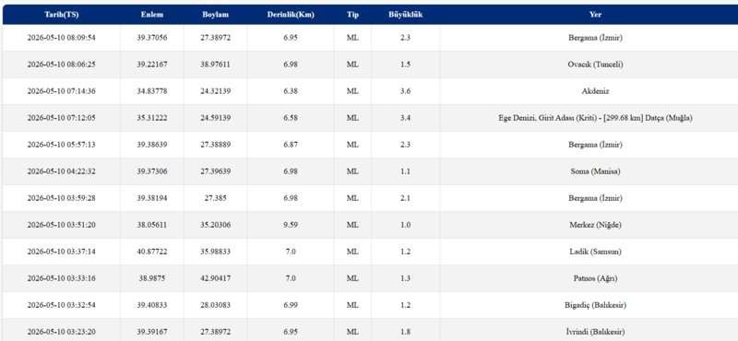738x341 pixels.
Task: Select the timestamp 2026-05-10 03:51:20
Action: 61,225
